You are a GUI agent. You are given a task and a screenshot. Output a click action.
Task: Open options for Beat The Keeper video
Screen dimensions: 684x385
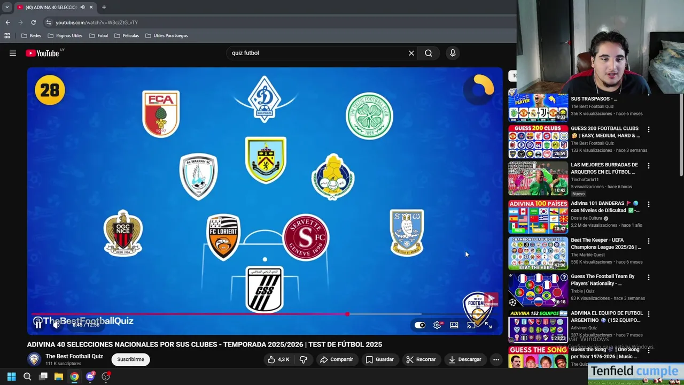(x=649, y=241)
